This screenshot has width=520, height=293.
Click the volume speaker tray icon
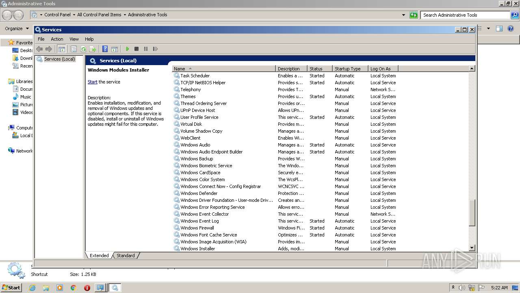(462, 288)
